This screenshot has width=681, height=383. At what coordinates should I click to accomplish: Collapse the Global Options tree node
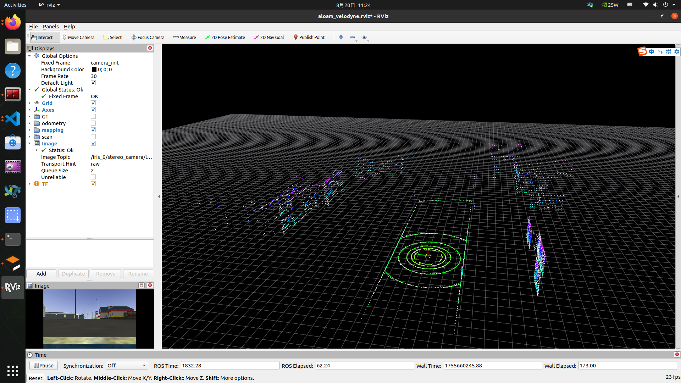[29, 56]
